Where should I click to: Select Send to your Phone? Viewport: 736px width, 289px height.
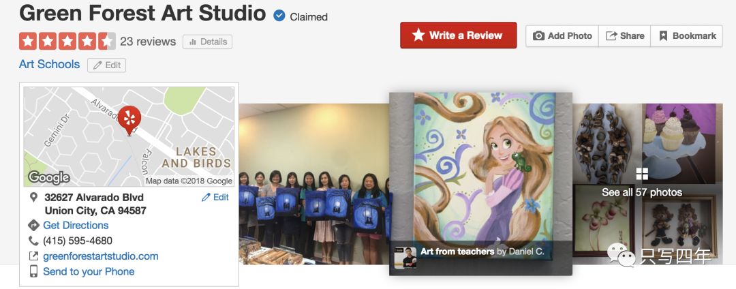click(x=89, y=272)
